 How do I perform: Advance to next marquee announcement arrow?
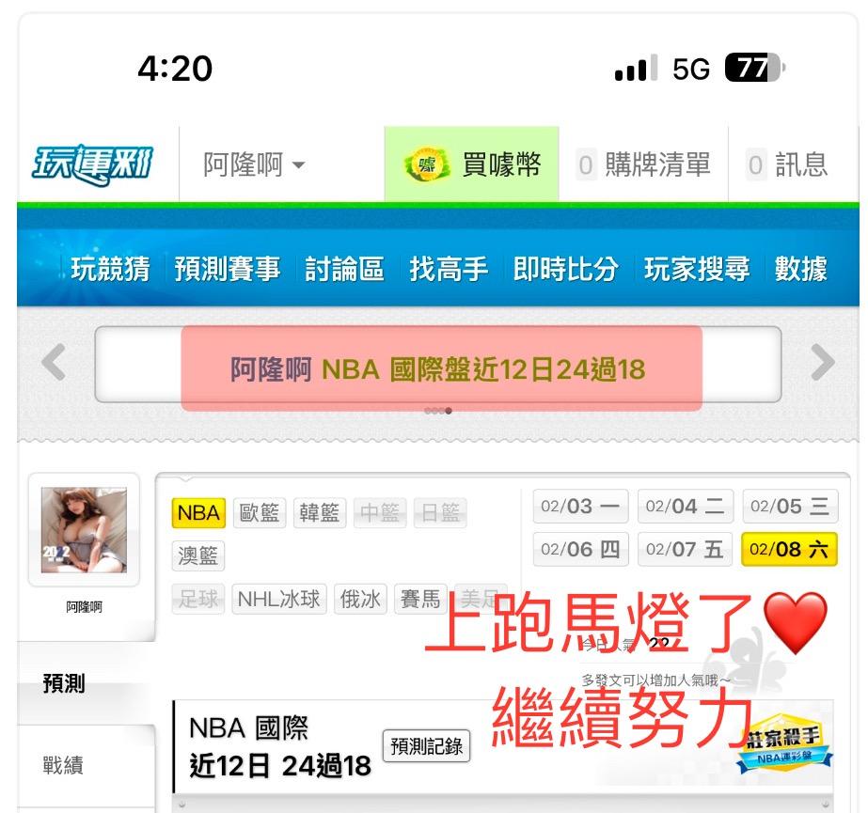click(x=823, y=363)
